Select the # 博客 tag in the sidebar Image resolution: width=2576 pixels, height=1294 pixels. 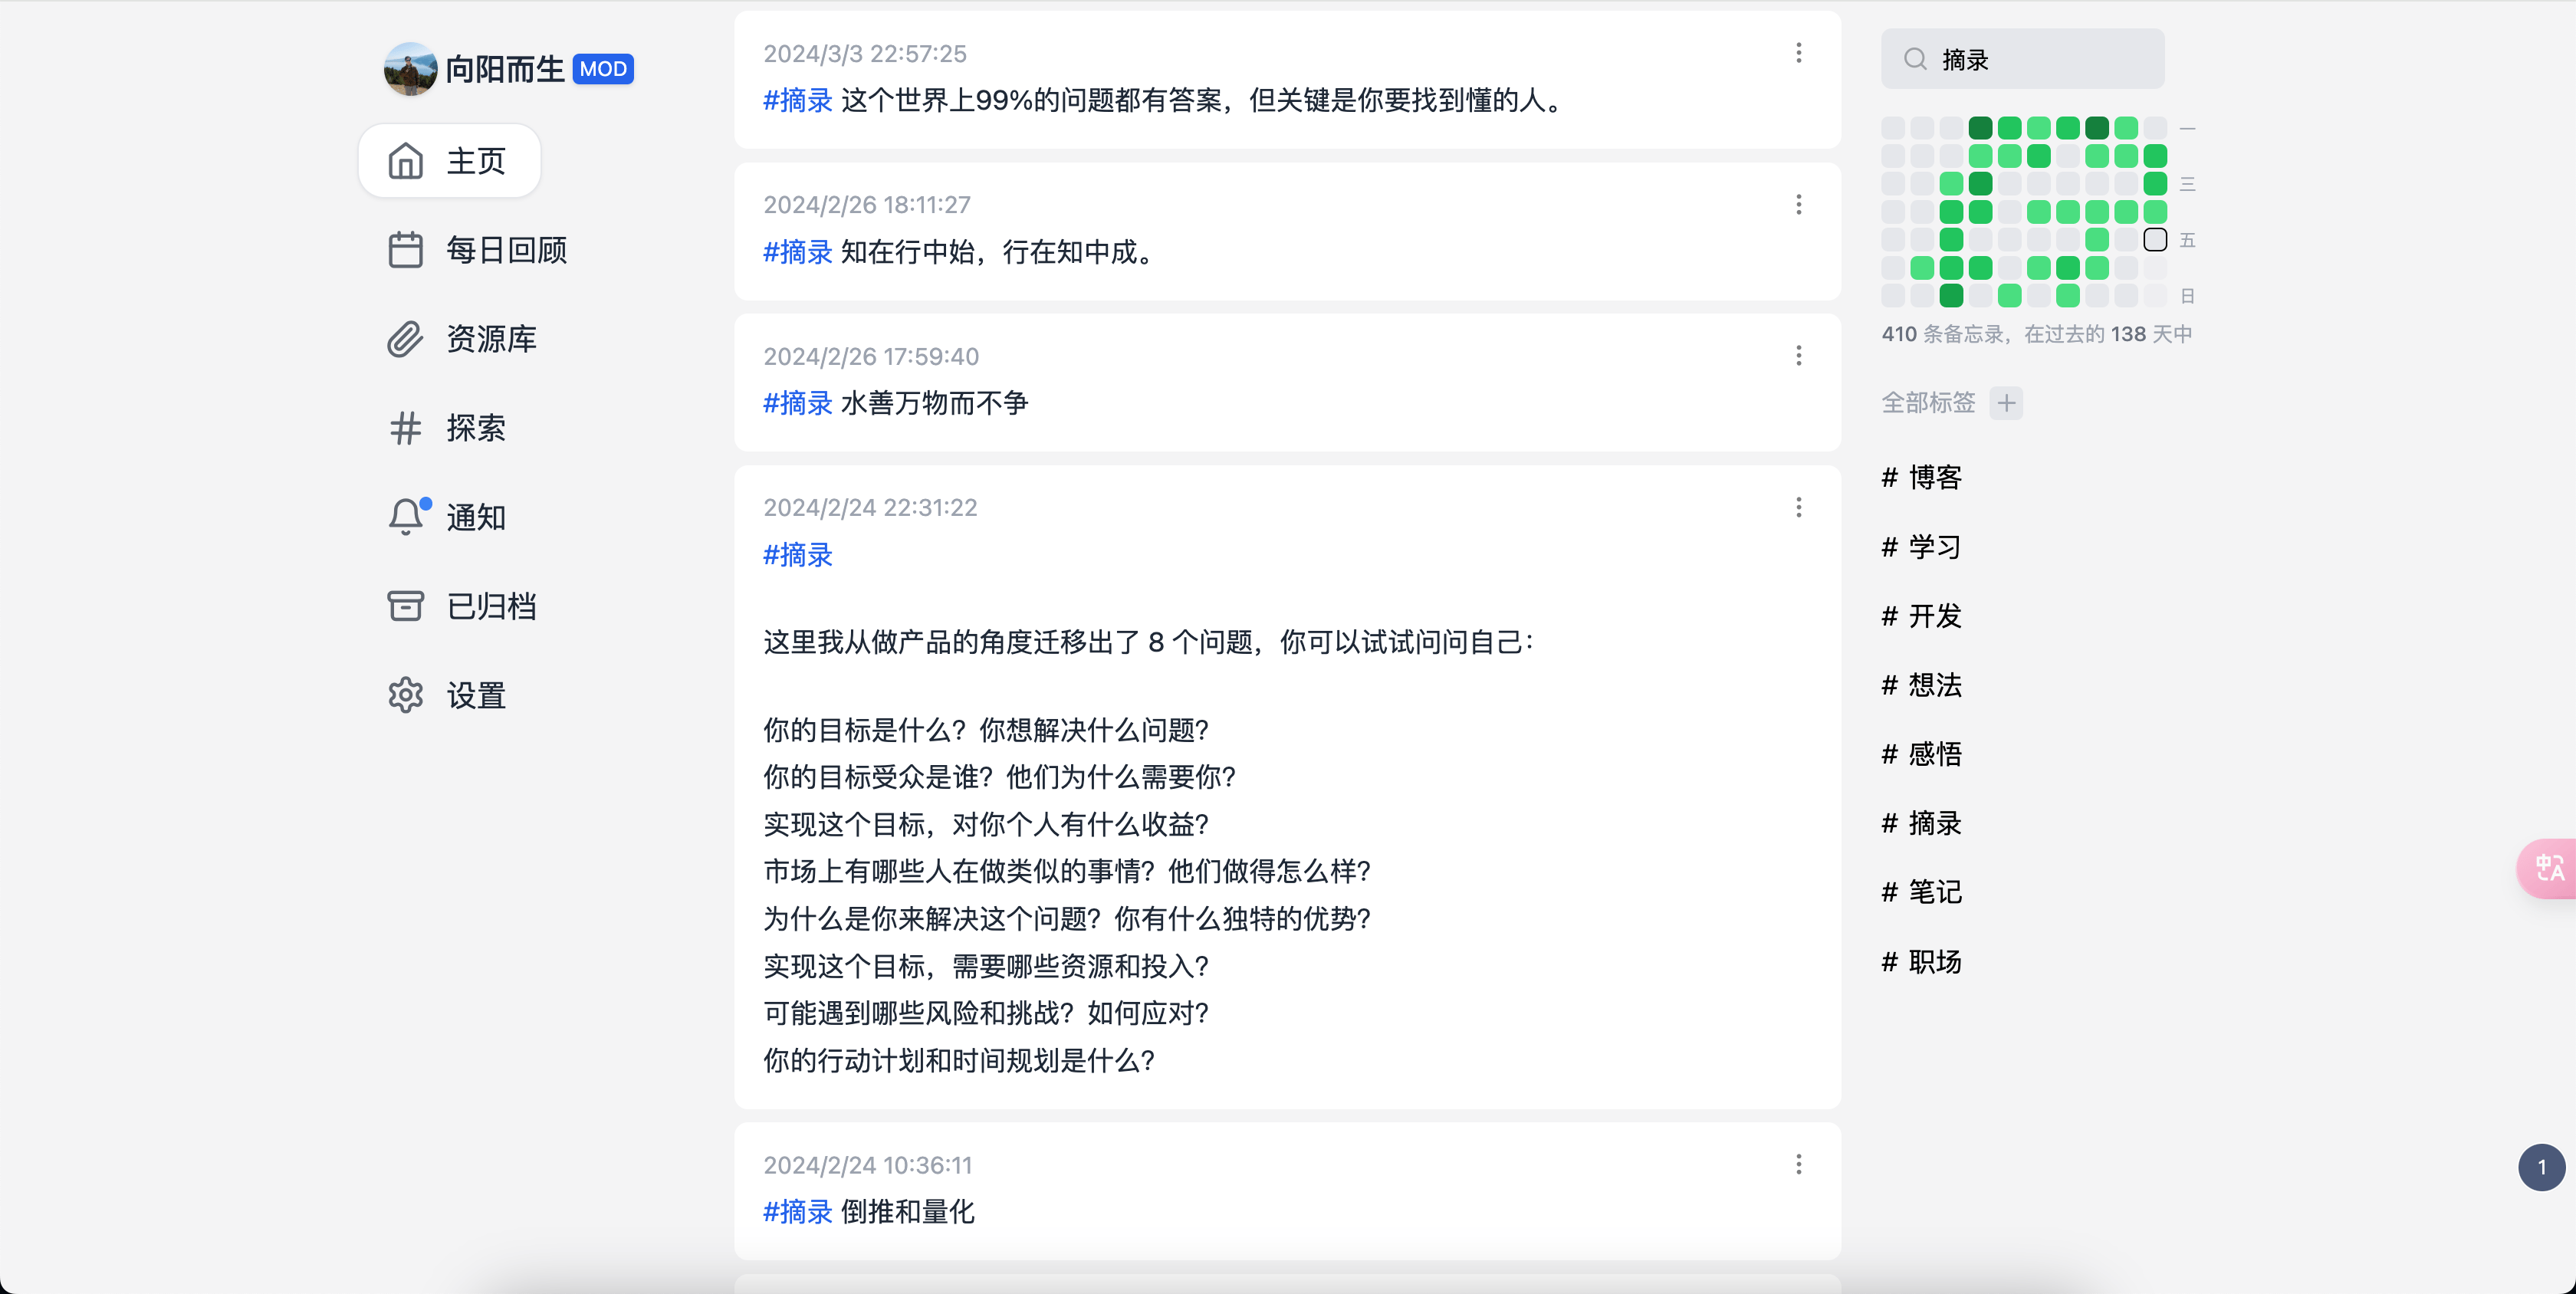coord(1921,478)
